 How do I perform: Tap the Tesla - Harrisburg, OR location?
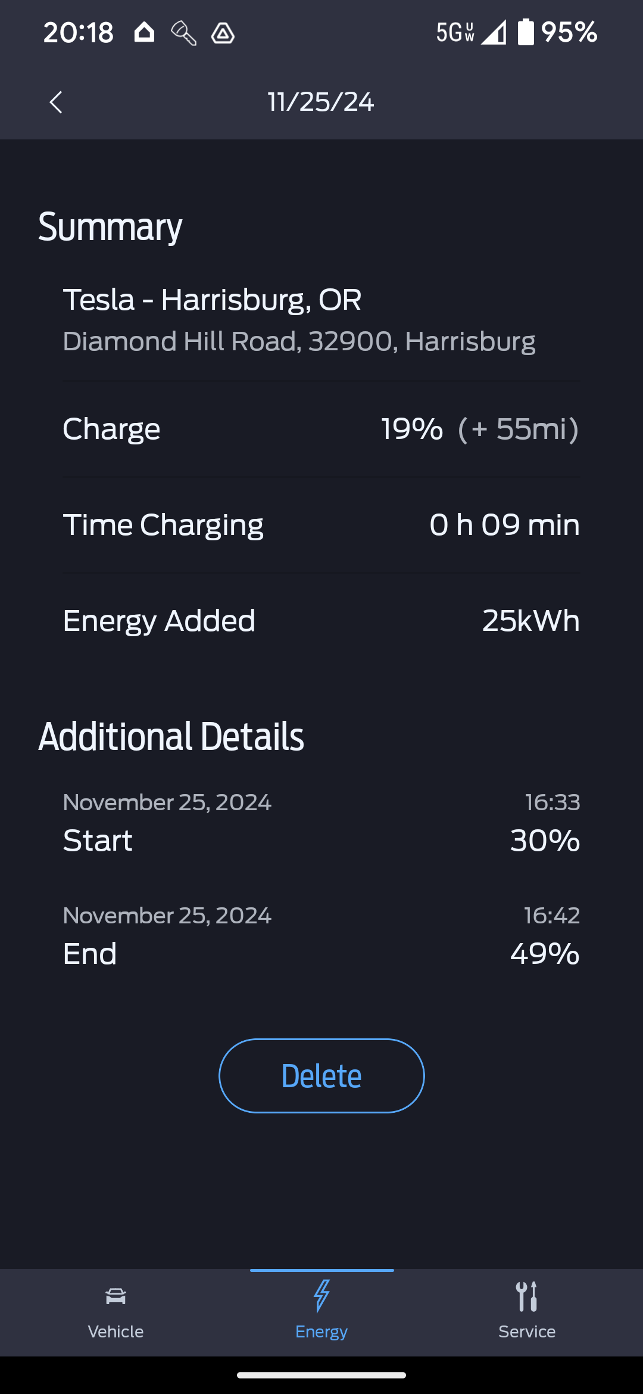click(212, 300)
